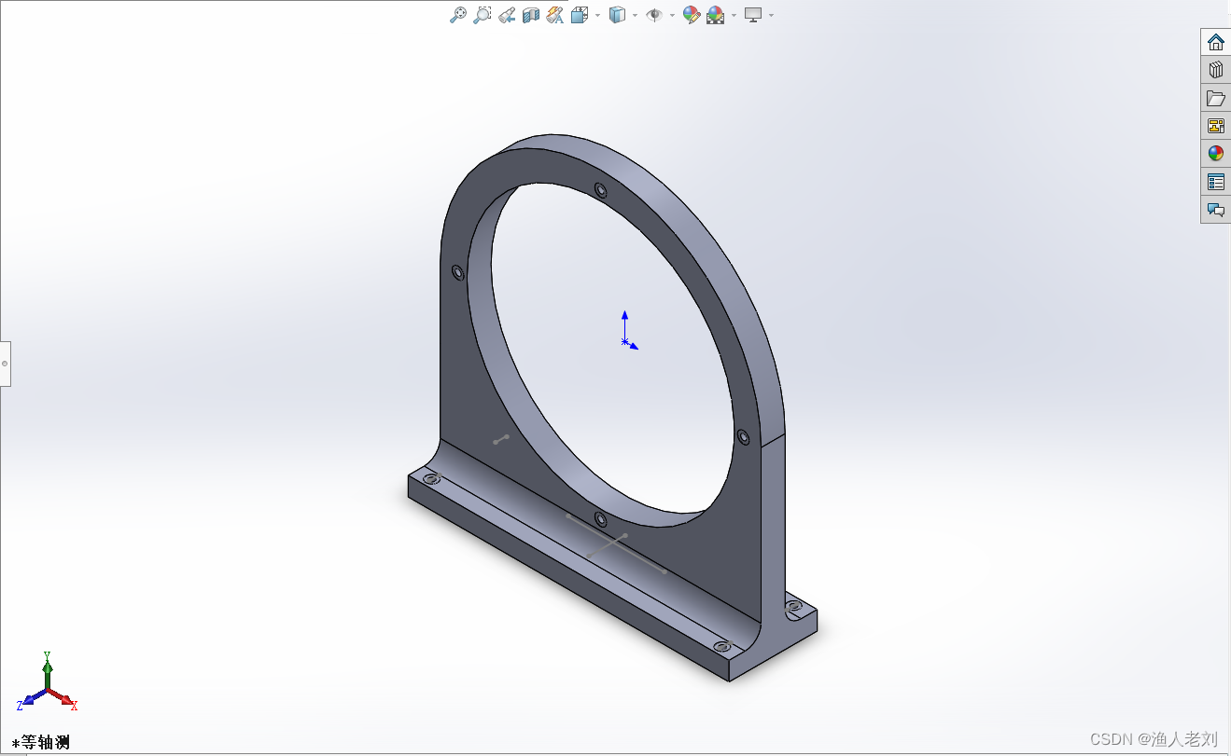
Task: Click the red X axis of the triad
Action: coord(65,701)
